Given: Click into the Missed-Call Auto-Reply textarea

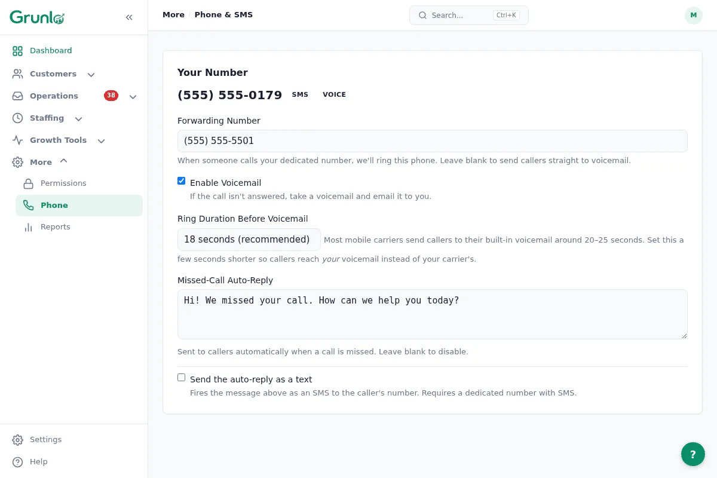Looking at the screenshot, I should point(433,314).
